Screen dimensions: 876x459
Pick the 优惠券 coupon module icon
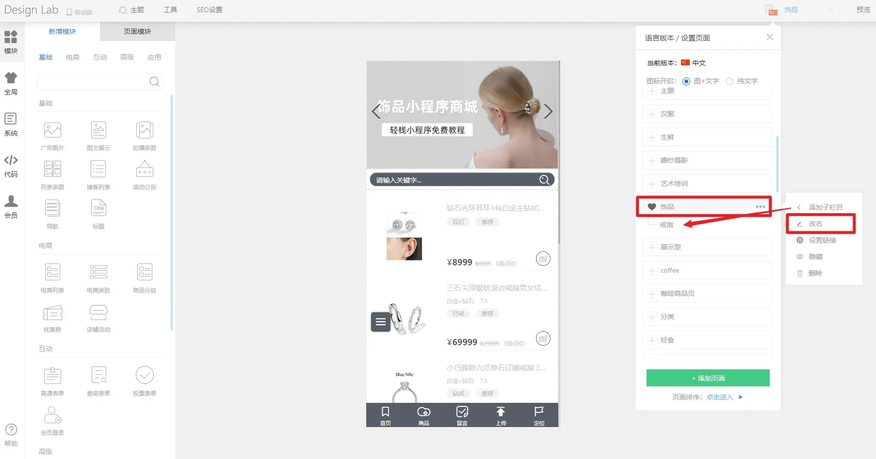[52, 313]
